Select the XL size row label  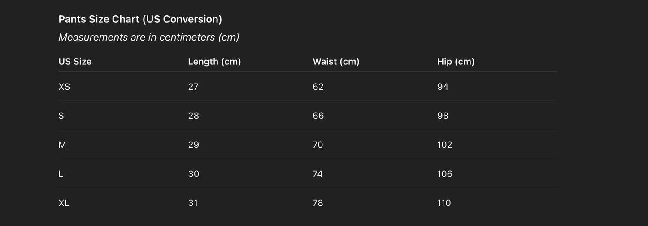64,203
